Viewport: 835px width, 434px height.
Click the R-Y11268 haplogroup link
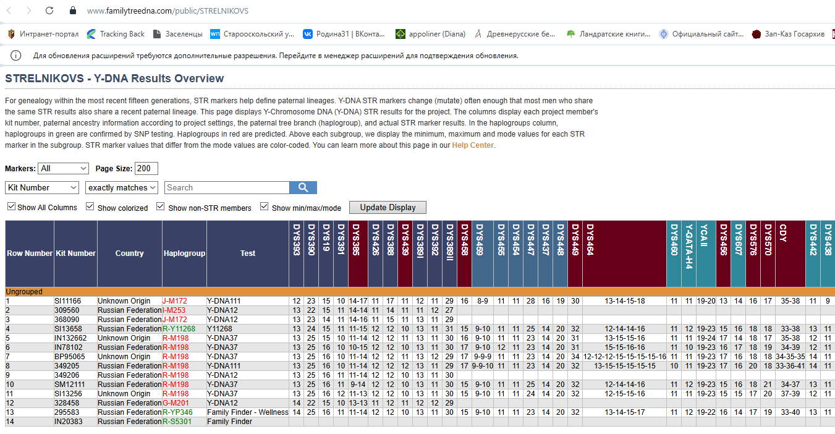pos(179,329)
